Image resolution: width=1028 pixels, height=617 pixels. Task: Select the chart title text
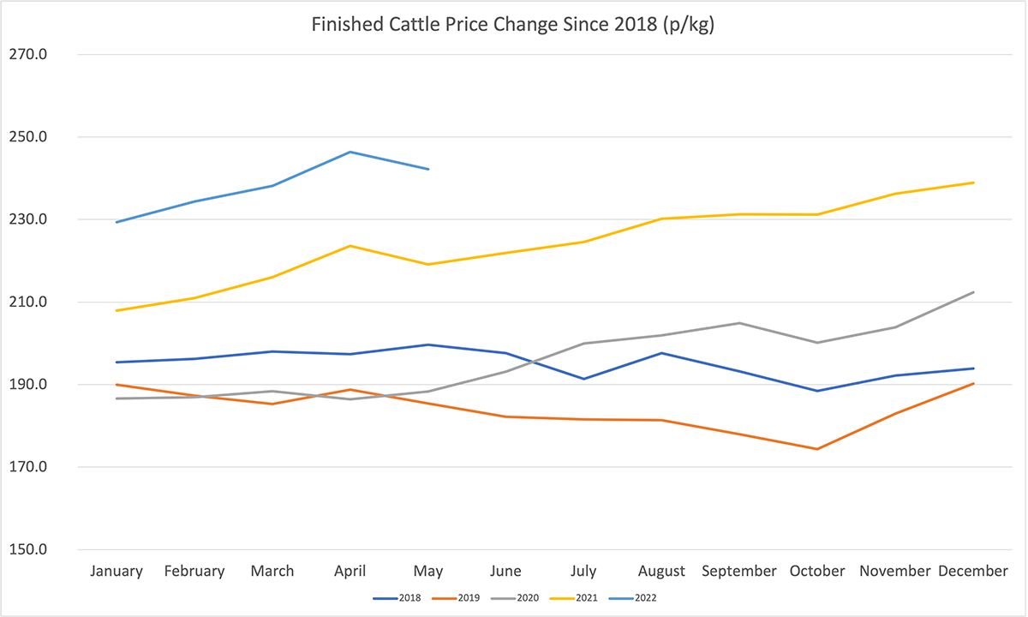[x=512, y=26]
